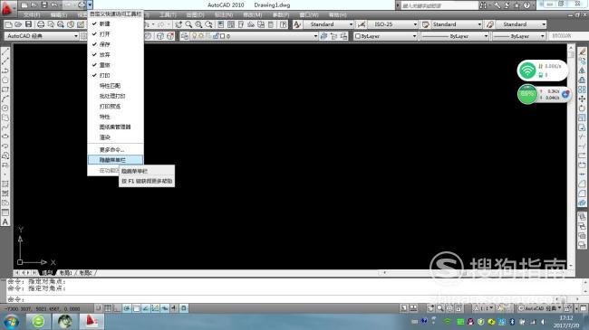The image size is (589, 330).
Task: Activate the Zoom Window tool
Action: [198, 24]
